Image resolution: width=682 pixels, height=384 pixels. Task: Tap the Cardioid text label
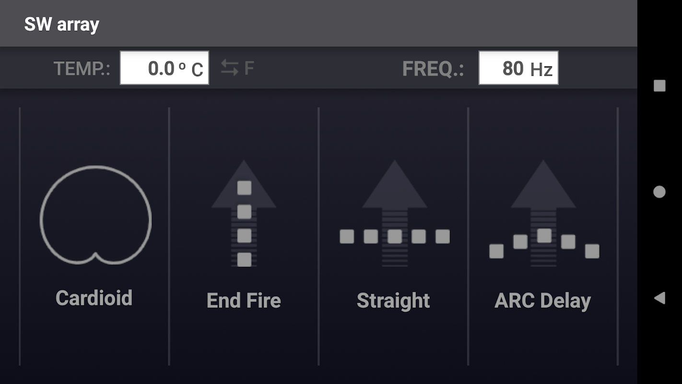coord(94,298)
